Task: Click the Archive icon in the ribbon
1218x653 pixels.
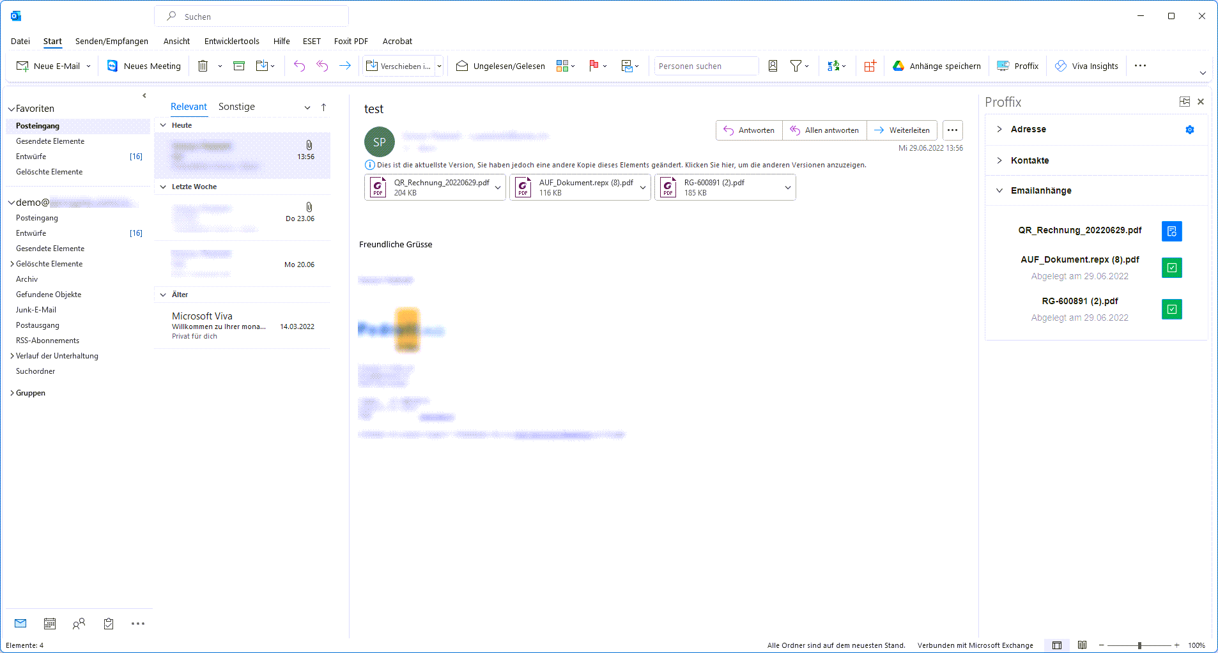Action: coord(239,66)
